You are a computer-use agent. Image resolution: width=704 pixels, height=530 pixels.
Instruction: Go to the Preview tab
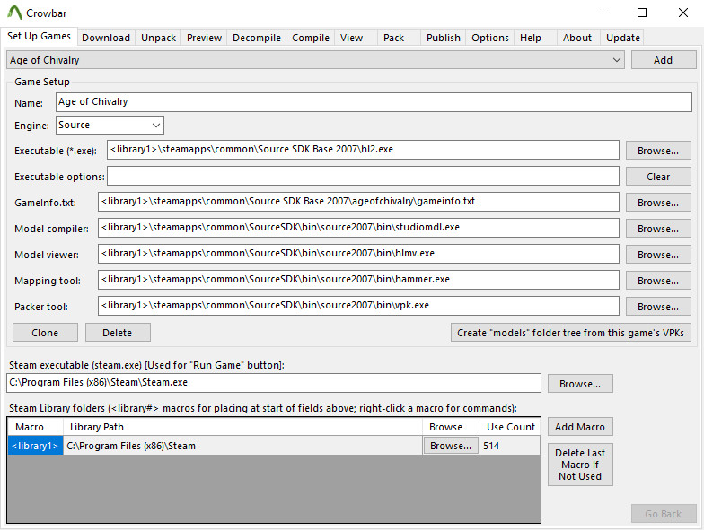point(205,38)
